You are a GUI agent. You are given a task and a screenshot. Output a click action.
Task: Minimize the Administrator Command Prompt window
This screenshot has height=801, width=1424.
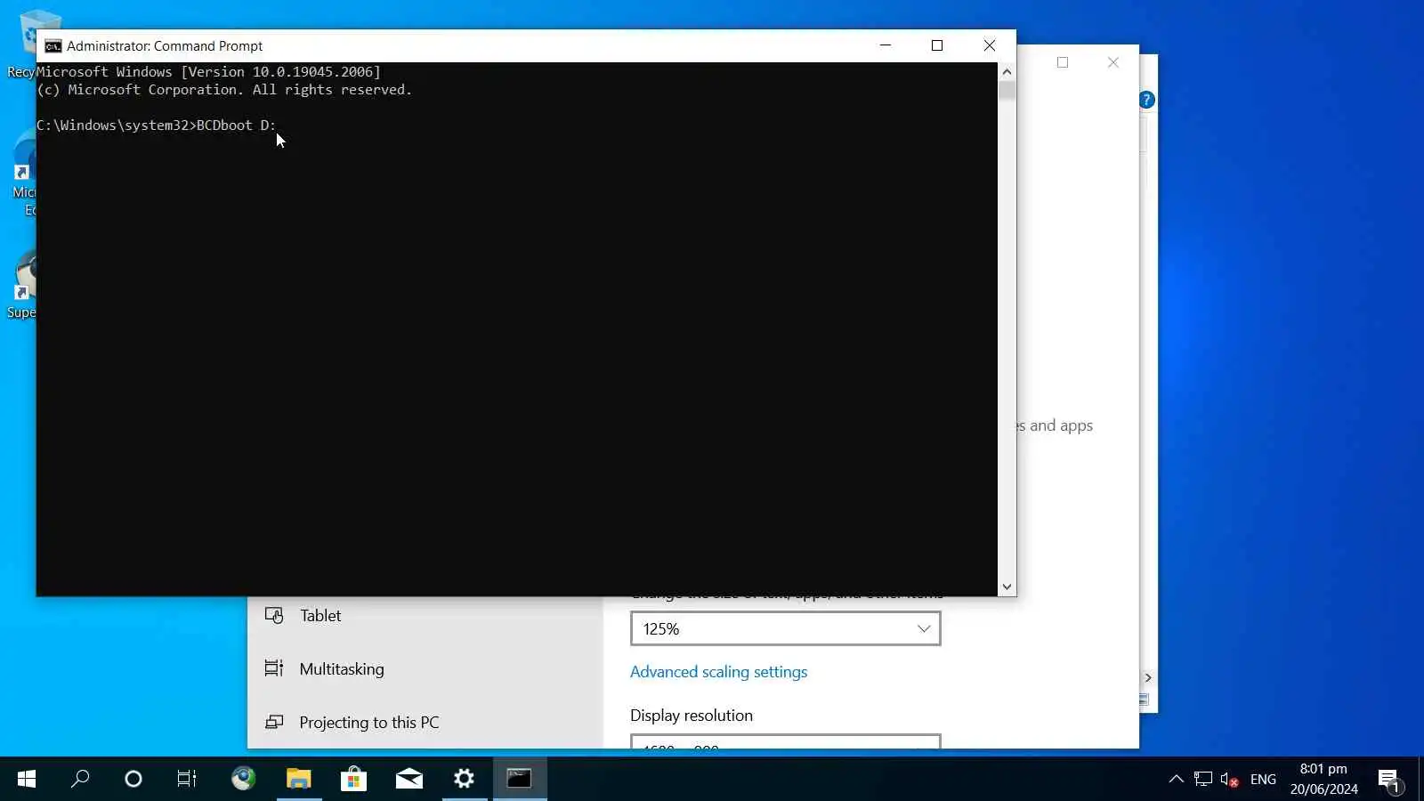[x=886, y=45]
